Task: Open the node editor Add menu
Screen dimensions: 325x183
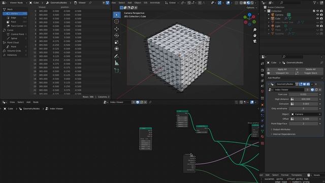Action: coord(28,102)
